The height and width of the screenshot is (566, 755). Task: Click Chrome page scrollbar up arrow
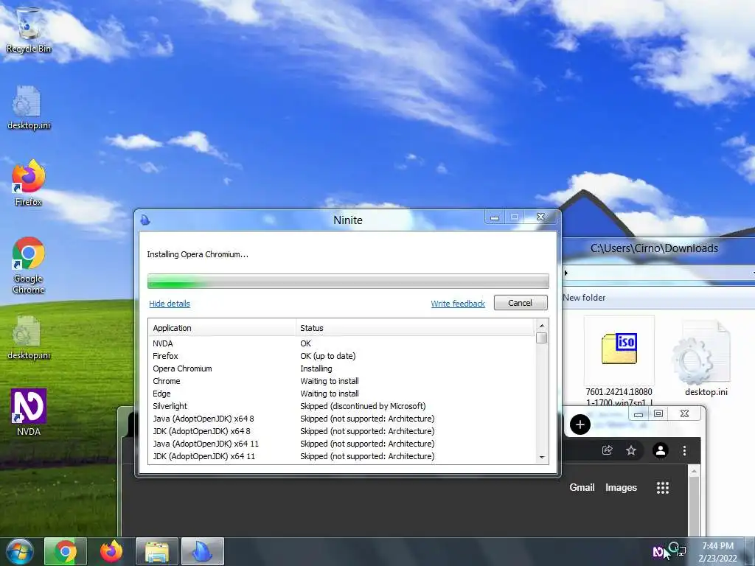click(694, 471)
